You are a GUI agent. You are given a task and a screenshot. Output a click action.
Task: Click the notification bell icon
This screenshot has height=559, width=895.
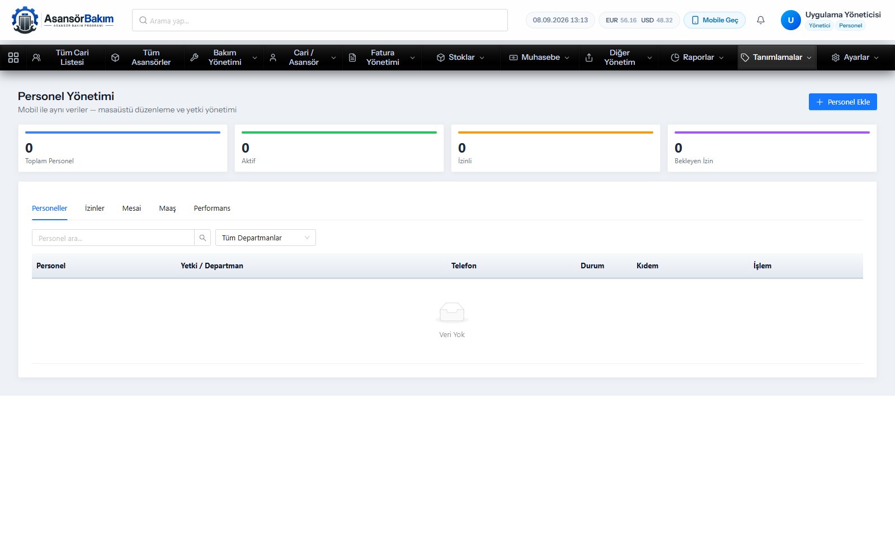[x=761, y=20]
